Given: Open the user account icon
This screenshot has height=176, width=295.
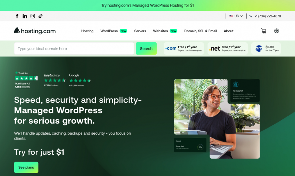Looking at the screenshot, I should pyautogui.click(x=276, y=31).
